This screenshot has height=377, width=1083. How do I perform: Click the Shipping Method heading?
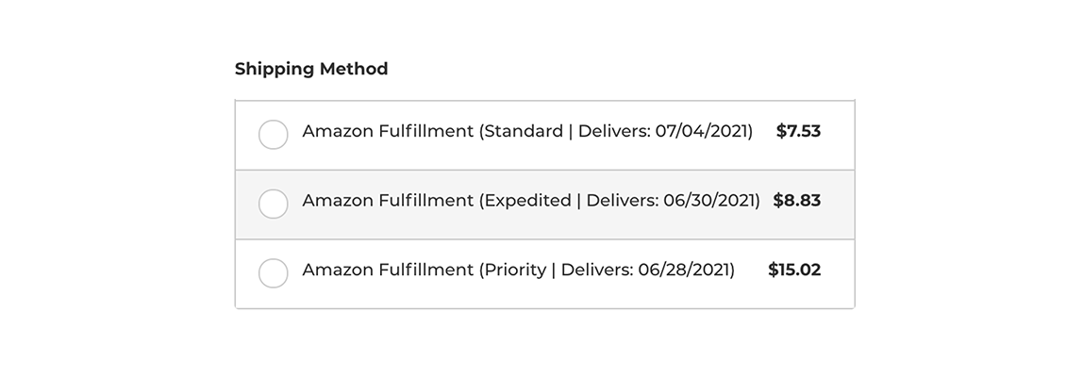coord(311,69)
